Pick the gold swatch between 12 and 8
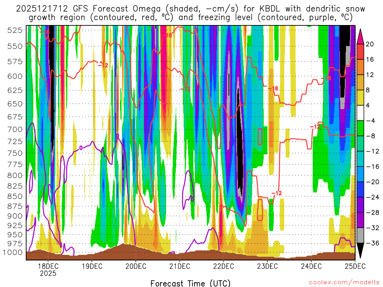Screen dimensions: 383x287 (360, 83)
